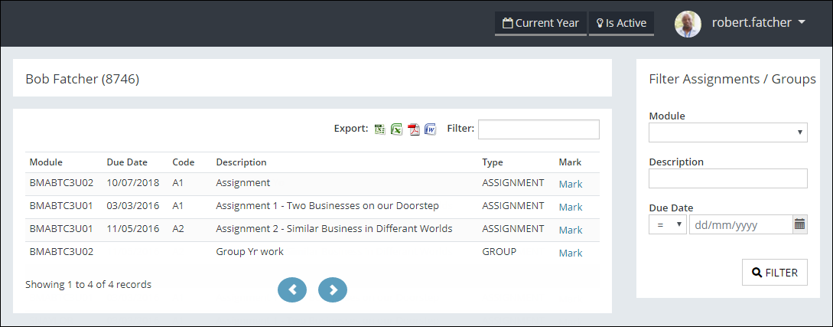Go to previous page of records
Image resolution: width=833 pixels, height=327 pixels.
click(292, 289)
